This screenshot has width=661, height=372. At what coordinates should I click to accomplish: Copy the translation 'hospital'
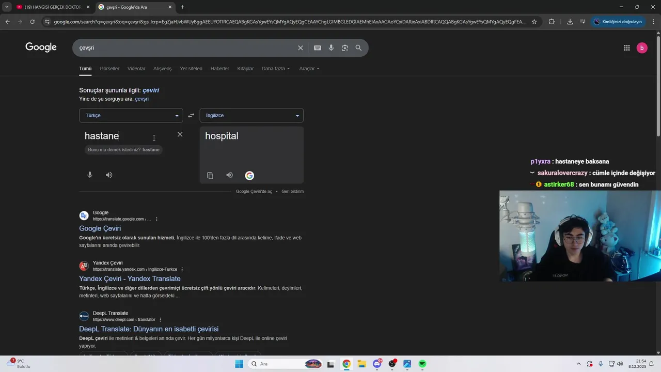coord(210,176)
